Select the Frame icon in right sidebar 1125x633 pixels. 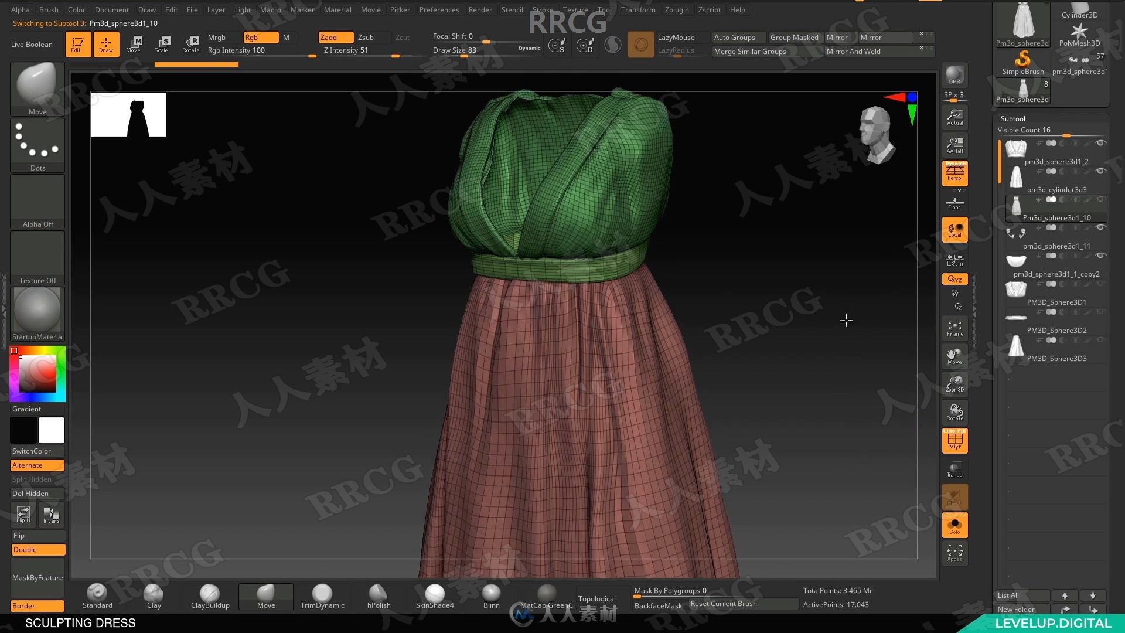click(954, 328)
